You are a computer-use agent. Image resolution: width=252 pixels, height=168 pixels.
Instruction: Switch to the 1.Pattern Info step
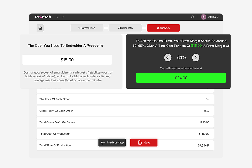point(87,28)
